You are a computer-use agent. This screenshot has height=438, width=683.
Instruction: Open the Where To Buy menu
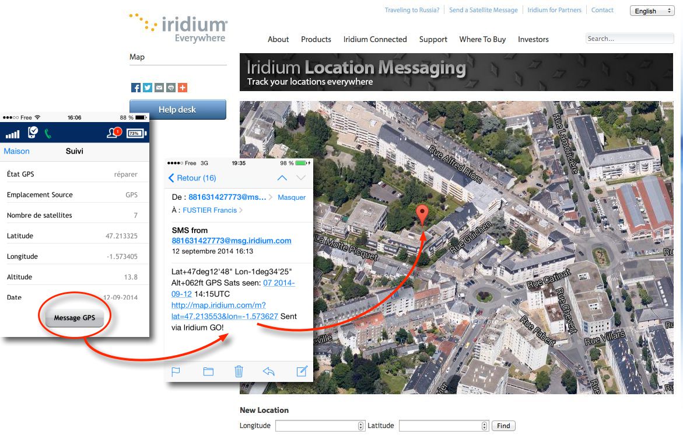(x=482, y=39)
